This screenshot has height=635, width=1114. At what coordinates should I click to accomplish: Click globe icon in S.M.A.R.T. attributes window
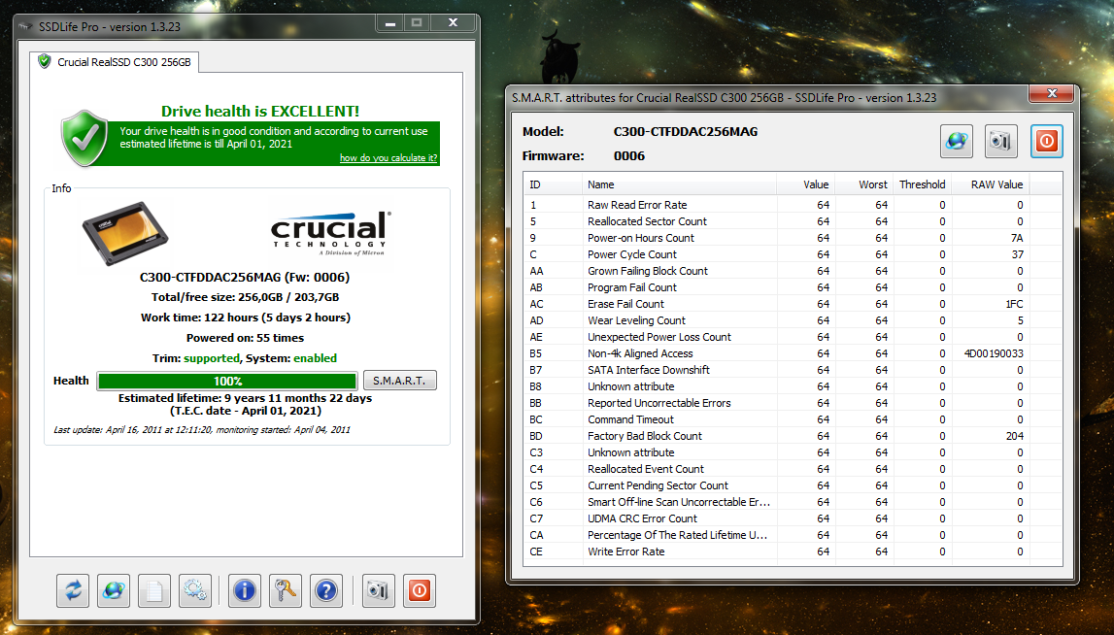[957, 141]
